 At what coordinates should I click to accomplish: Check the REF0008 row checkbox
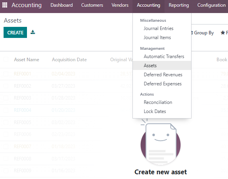pos(6,158)
